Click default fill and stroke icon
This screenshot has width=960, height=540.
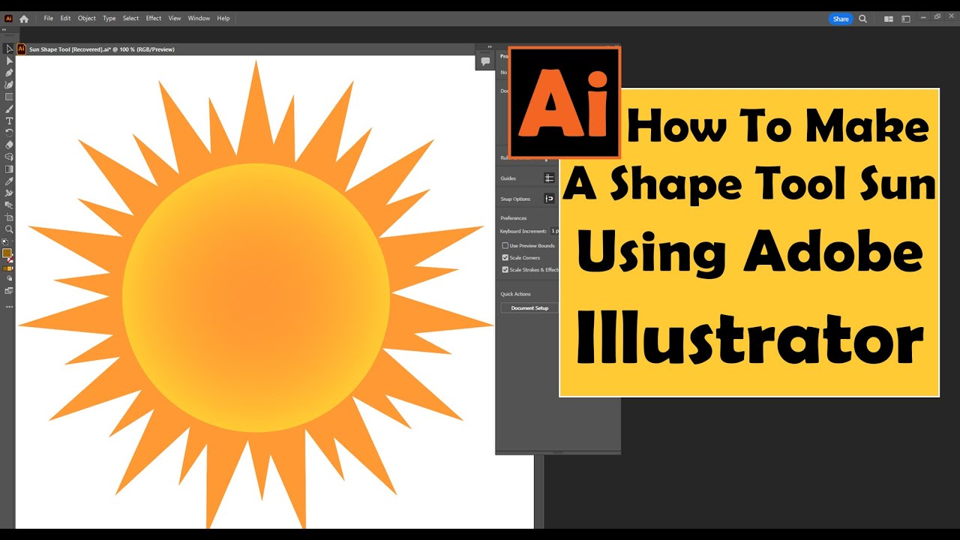[x=5, y=241]
